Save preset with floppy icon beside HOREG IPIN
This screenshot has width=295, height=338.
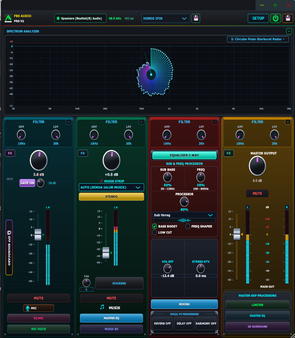point(196,18)
